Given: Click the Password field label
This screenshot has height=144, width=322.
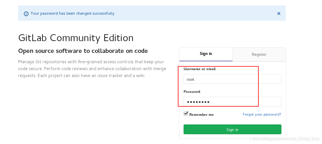Looking at the screenshot, I should coord(192,92).
